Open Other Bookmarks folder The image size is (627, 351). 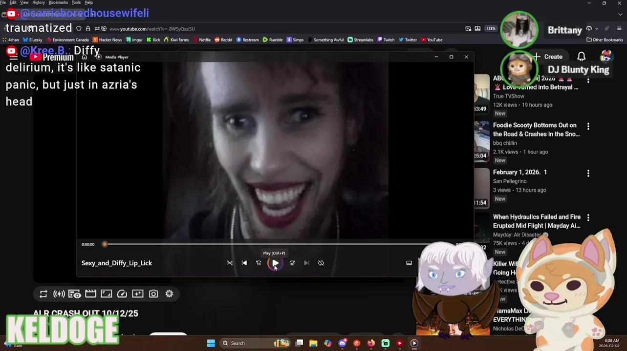[x=605, y=40]
